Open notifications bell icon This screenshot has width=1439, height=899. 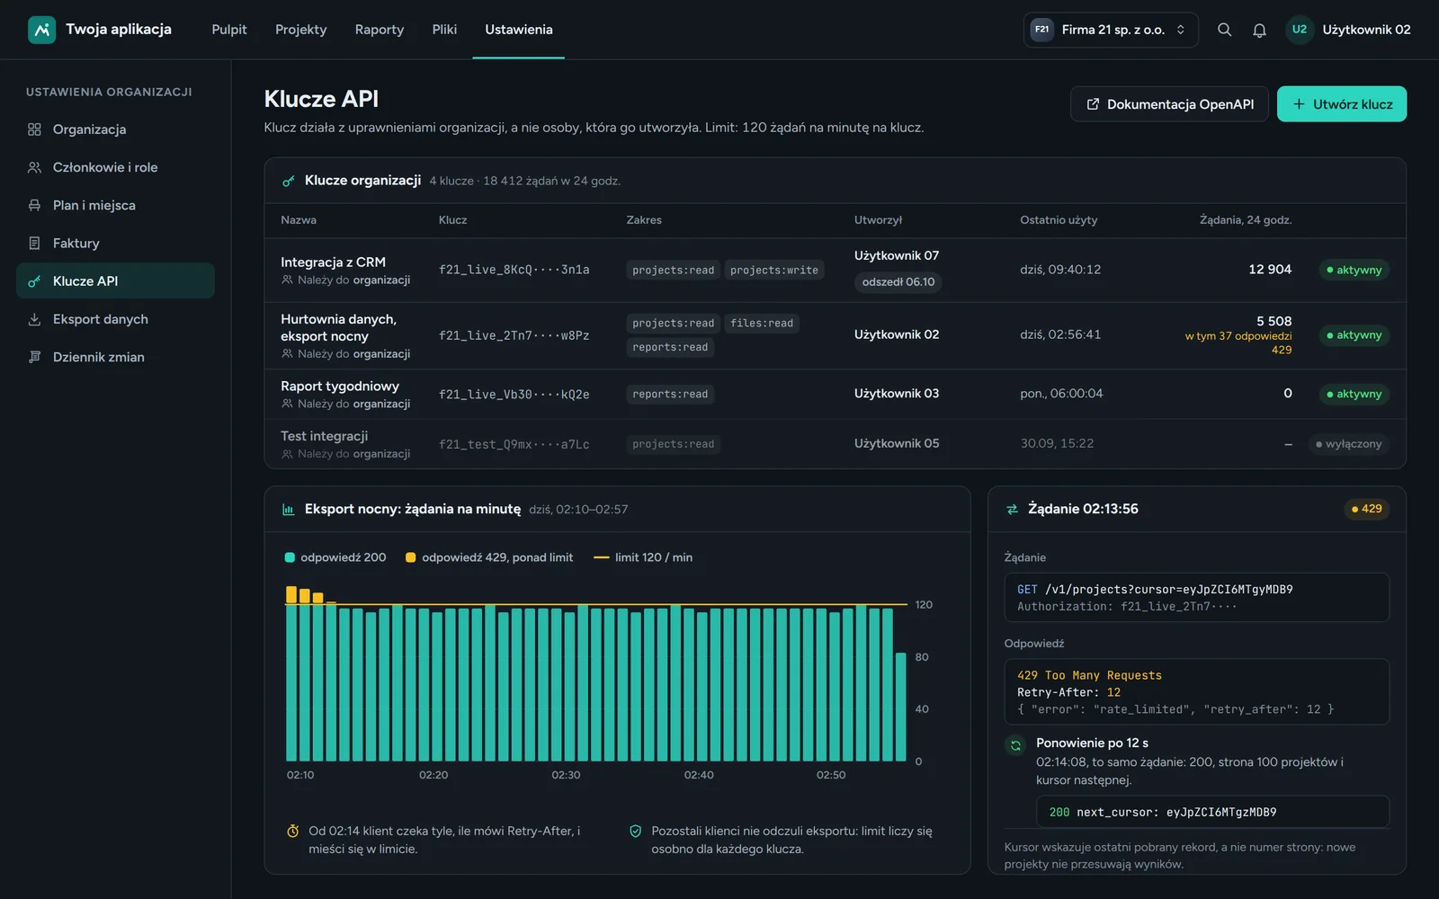click(1259, 30)
